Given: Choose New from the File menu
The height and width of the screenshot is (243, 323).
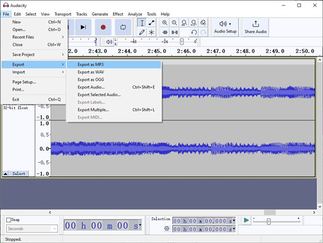Looking at the screenshot, I should point(33,22).
